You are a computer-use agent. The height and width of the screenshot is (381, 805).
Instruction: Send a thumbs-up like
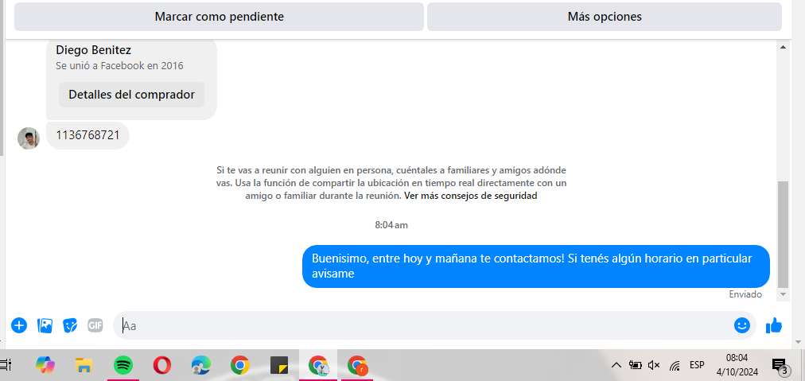(x=774, y=325)
